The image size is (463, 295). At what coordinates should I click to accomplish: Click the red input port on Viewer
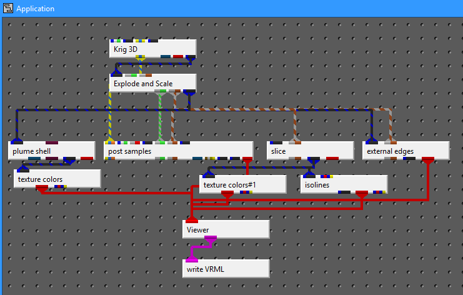[x=192, y=219]
